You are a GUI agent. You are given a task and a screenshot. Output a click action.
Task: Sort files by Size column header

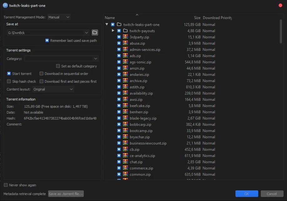[197, 18]
